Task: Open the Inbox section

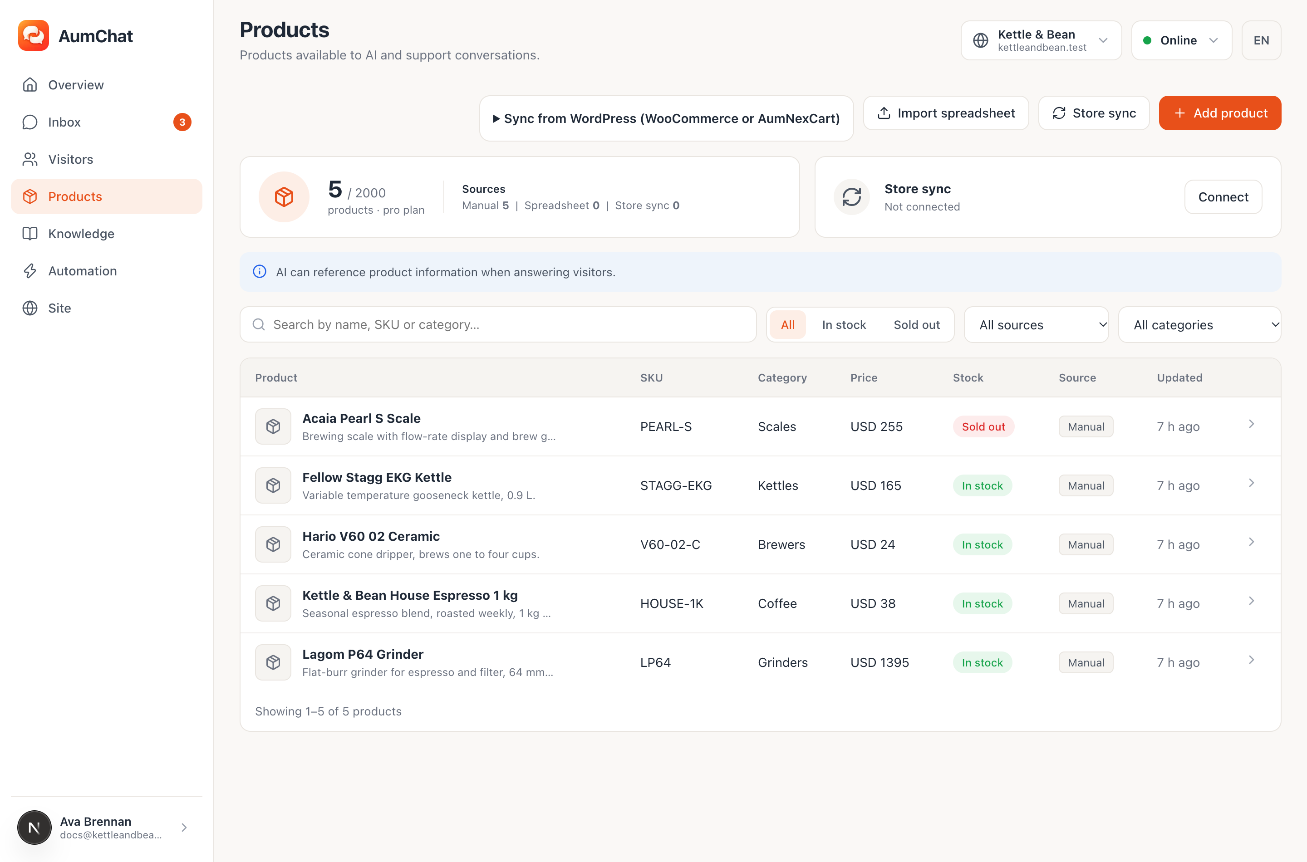Action: (107, 122)
